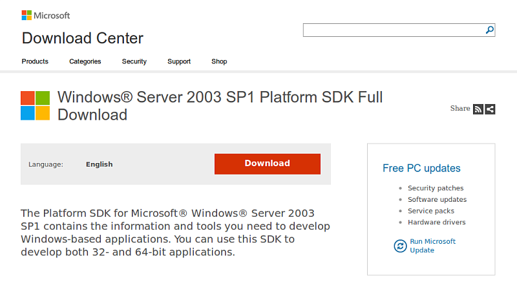Viewport: 517px width, 282px height.
Task: Open the Categories menu
Action: [x=85, y=61]
